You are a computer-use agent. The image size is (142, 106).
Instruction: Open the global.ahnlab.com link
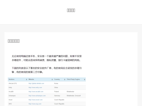36,83
